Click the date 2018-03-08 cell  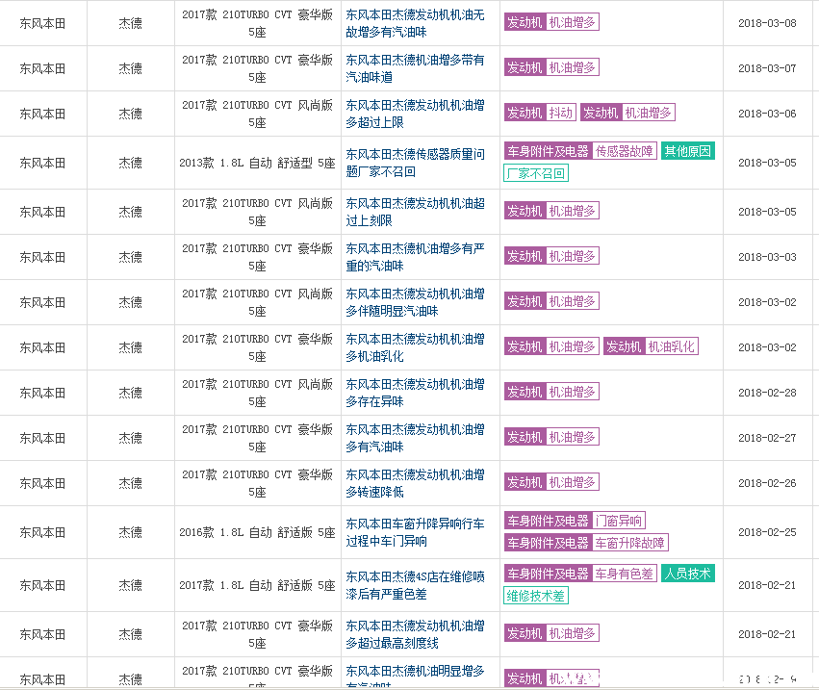coord(767,23)
